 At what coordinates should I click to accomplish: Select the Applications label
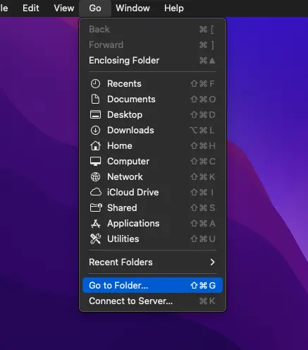click(x=133, y=224)
